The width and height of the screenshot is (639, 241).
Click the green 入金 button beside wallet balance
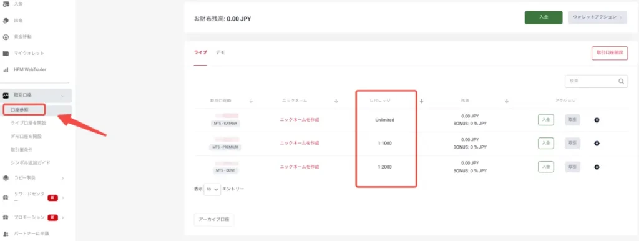pyautogui.click(x=544, y=17)
